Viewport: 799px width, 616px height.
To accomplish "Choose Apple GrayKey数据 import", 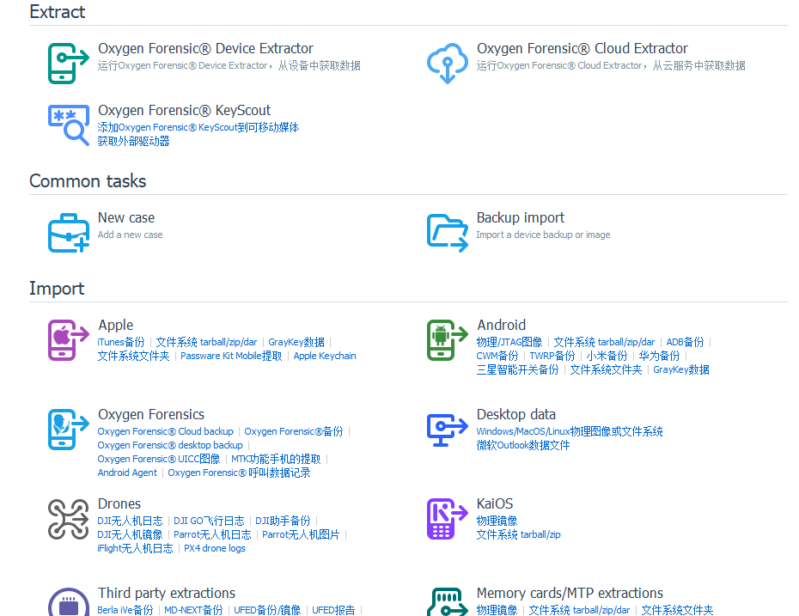I will [x=296, y=342].
